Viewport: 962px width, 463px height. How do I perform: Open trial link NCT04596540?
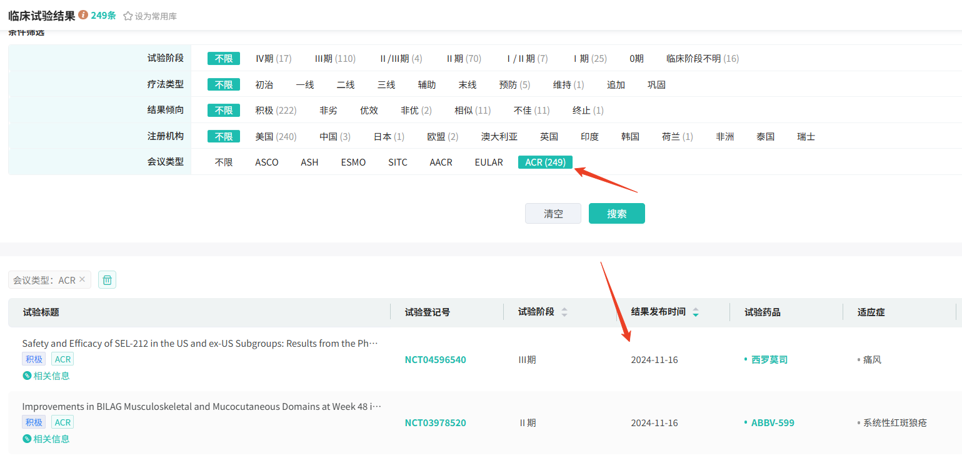point(435,360)
